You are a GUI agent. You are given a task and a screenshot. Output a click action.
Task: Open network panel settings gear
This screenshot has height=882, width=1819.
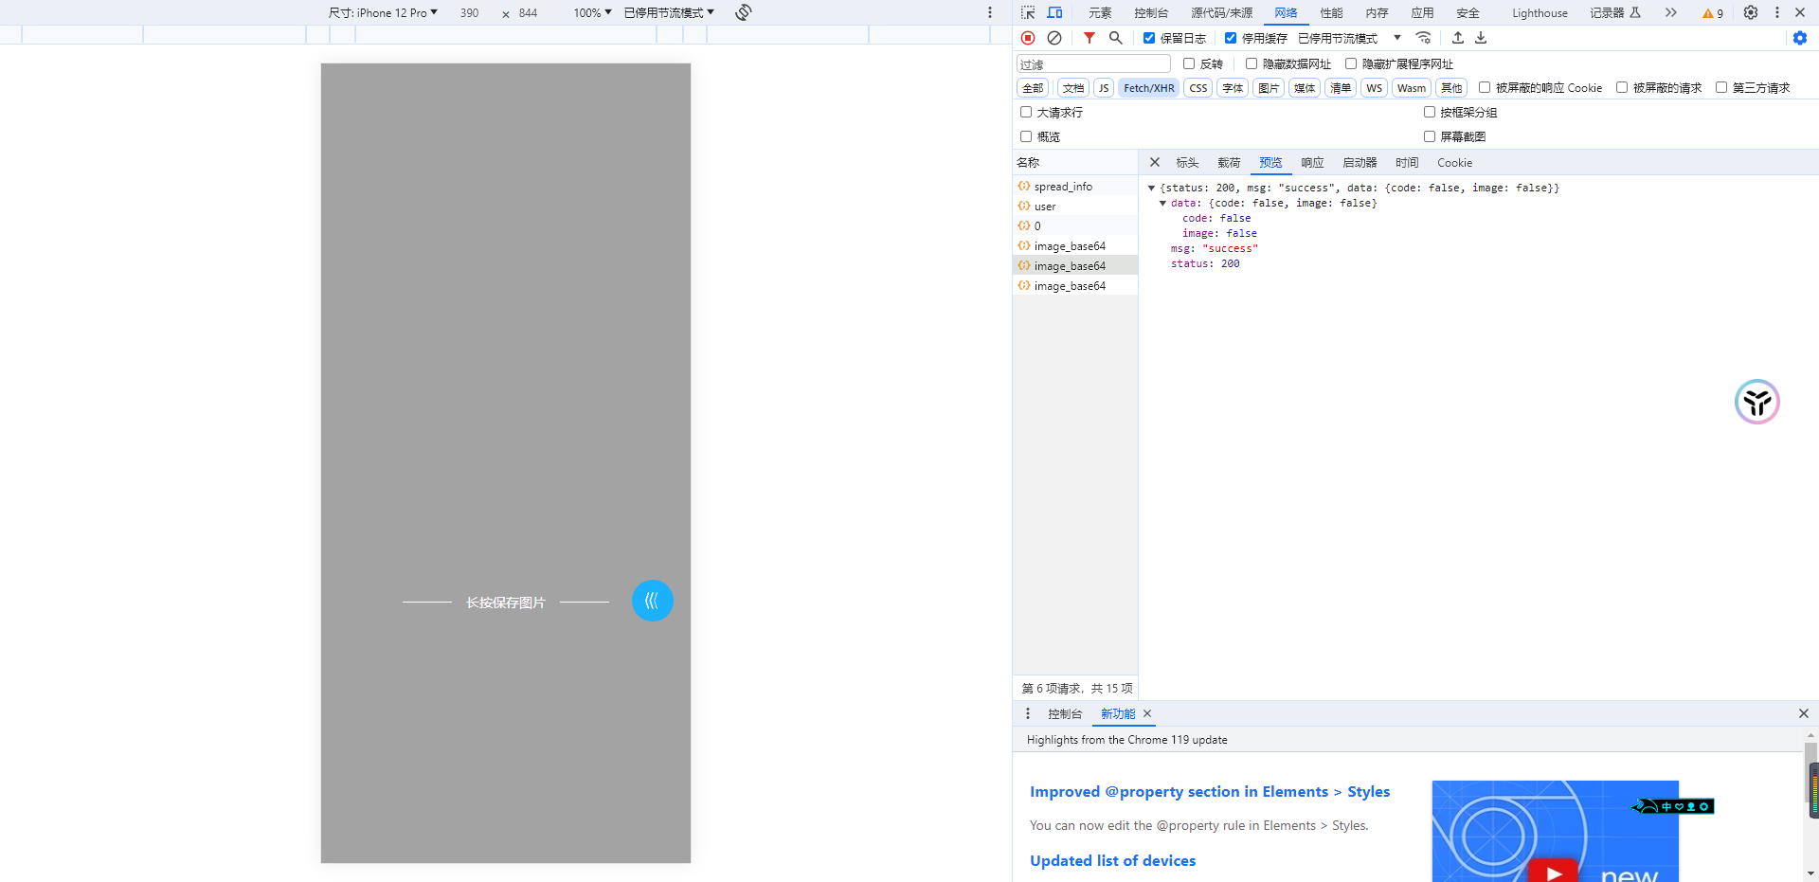pos(1800,38)
